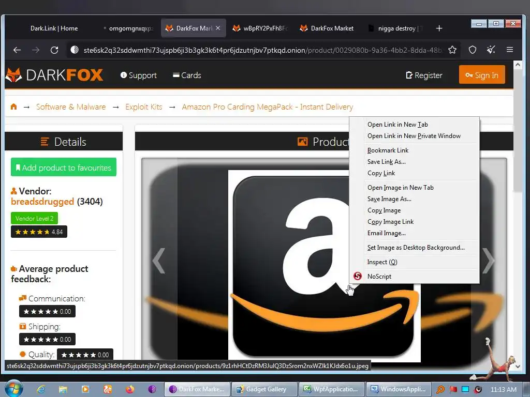Image resolution: width=530 pixels, height=397 pixels.
Task: Choose Open Link in New Private Window
Action: tap(415, 136)
